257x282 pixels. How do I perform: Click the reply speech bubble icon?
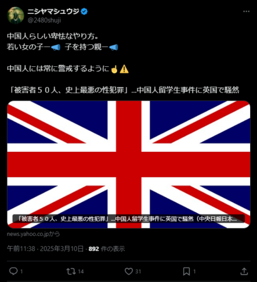click(x=13, y=271)
